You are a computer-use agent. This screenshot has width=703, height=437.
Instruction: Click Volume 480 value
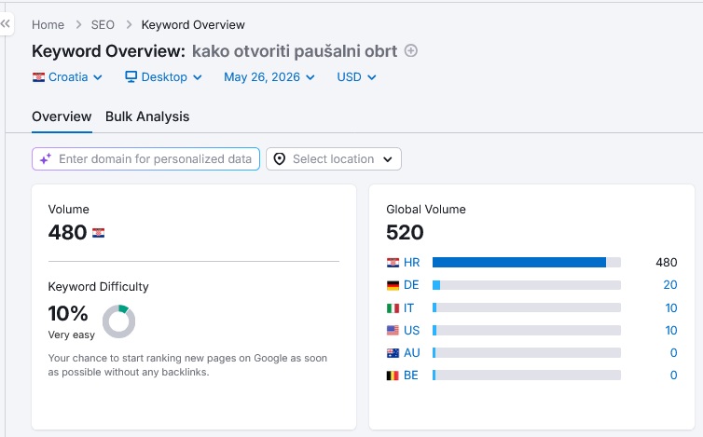click(68, 233)
